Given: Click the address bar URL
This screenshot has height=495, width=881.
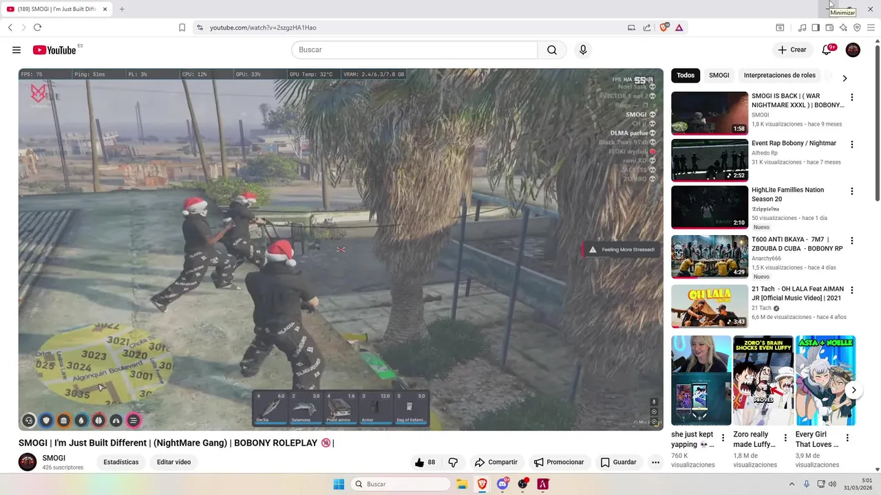Looking at the screenshot, I should click(263, 27).
